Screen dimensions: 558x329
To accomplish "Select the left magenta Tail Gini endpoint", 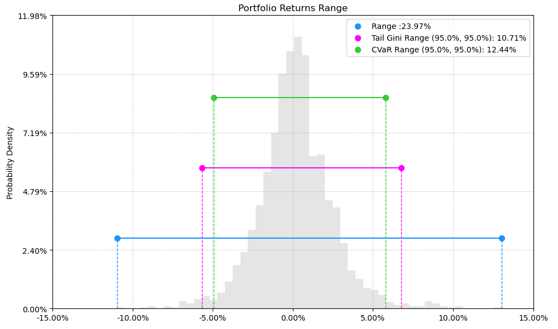I will coord(202,168).
